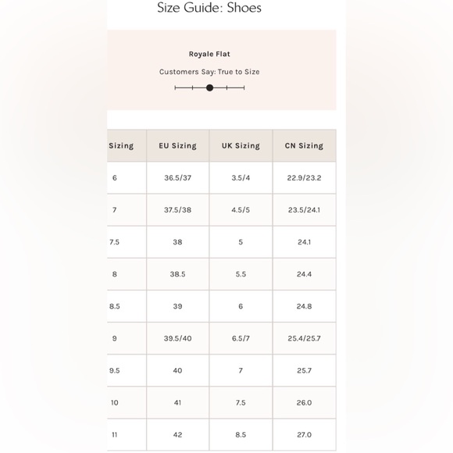Select the Royale Flat heading
The image size is (453, 453).
point(209,54)
